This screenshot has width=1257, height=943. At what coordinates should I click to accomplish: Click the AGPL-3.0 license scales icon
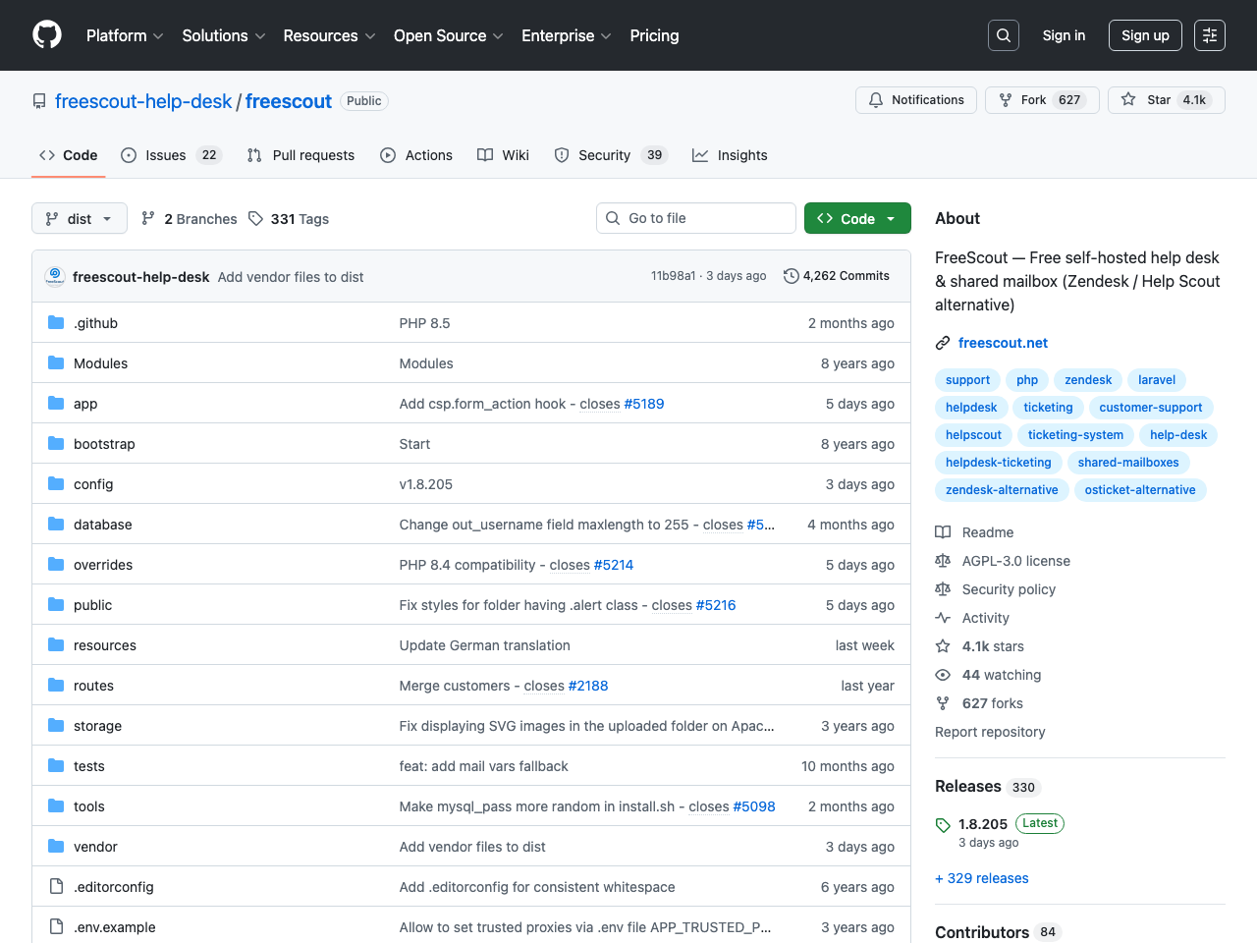[943, 560]
